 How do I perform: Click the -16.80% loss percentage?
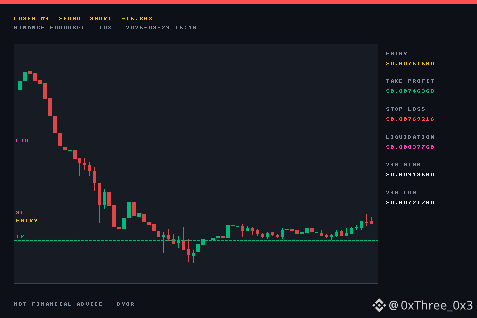(x=137, y=18)
